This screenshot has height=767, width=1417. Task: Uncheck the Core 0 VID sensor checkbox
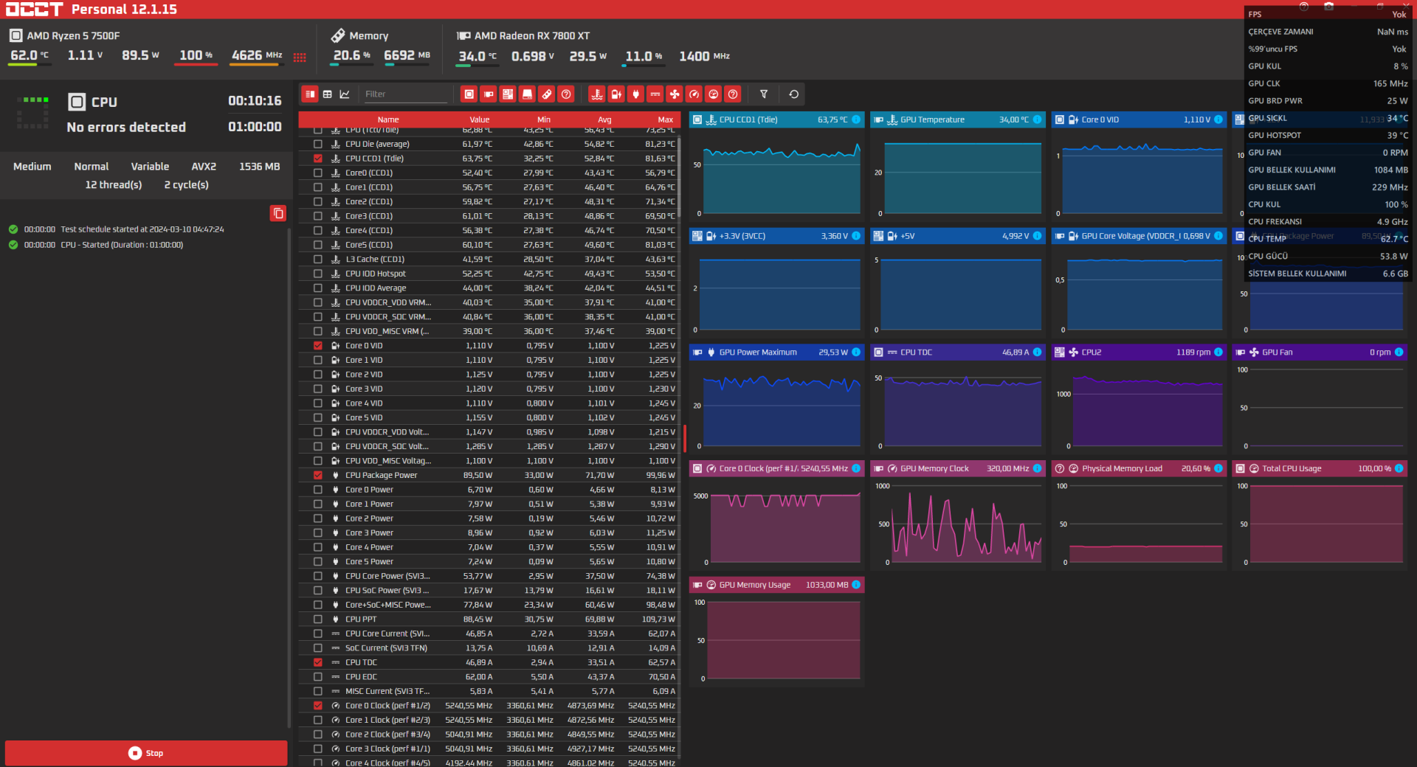coord(318,346)
